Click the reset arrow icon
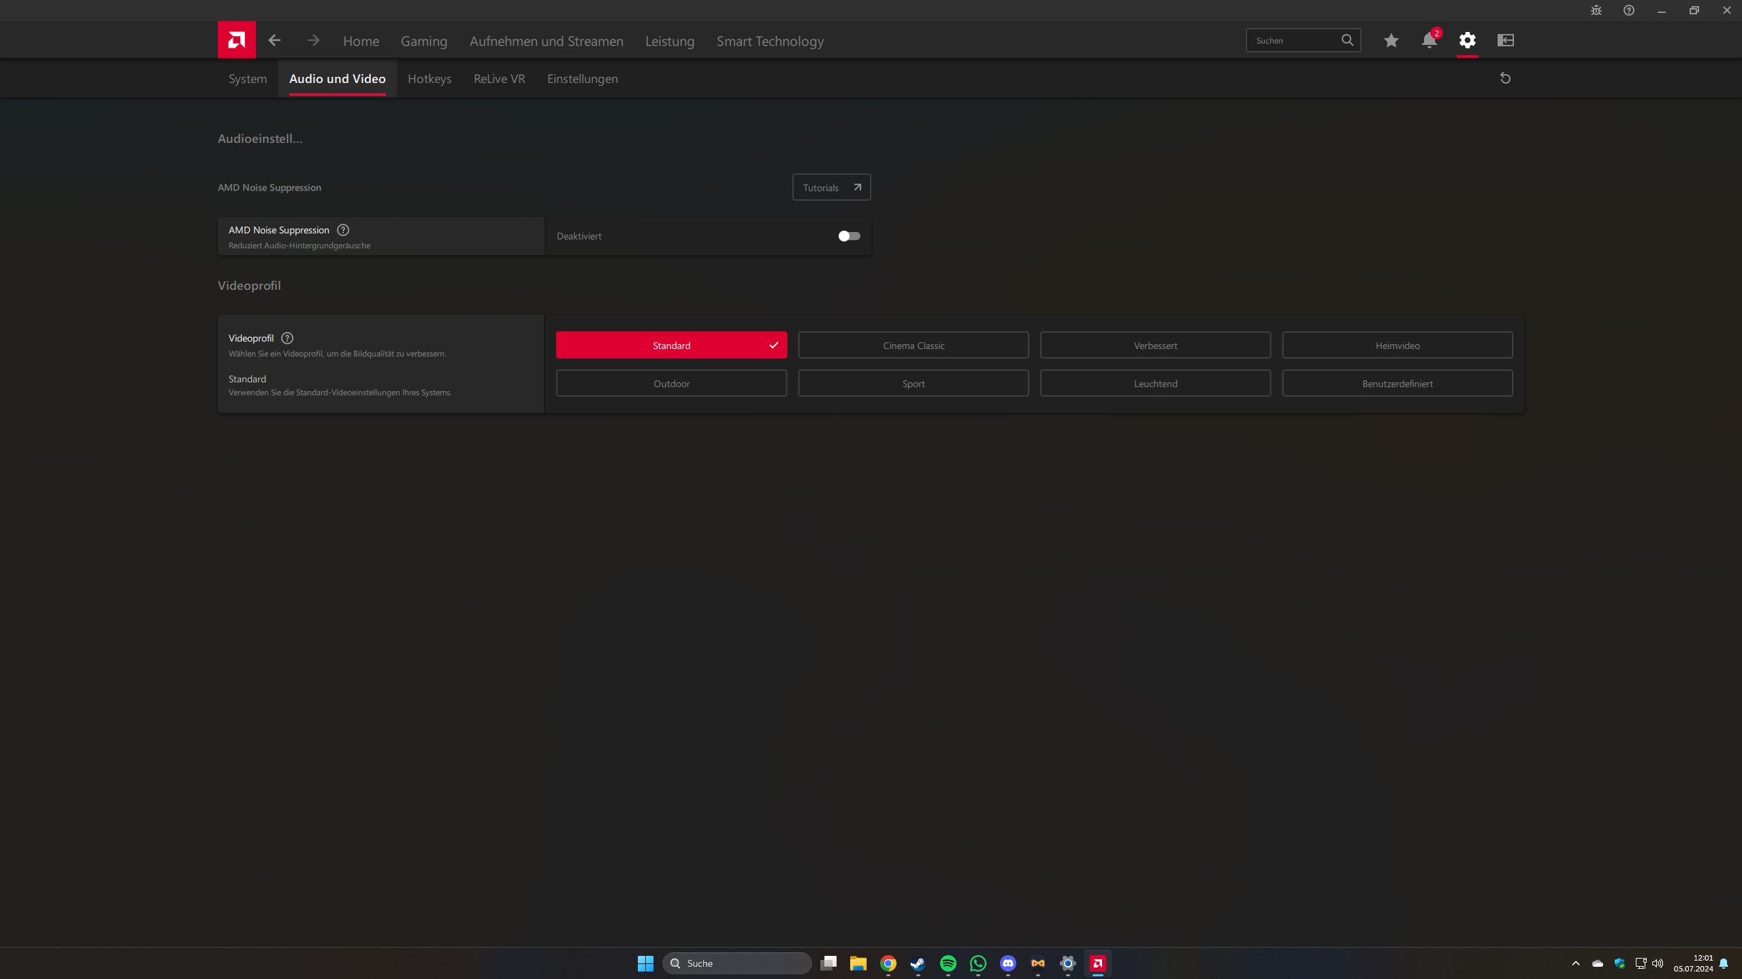Viewport: 1742px width, 979px height. pyautogui.click(x=1505, y=78)
